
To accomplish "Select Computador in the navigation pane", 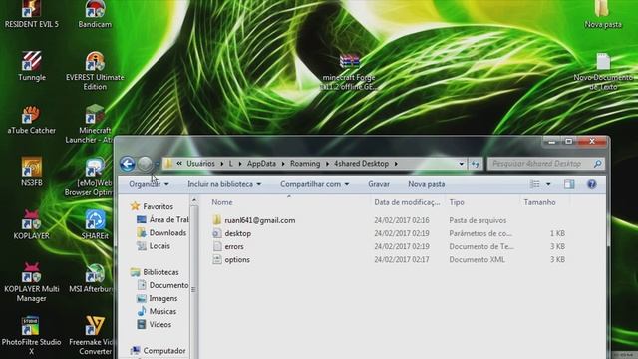I will 159,350.
